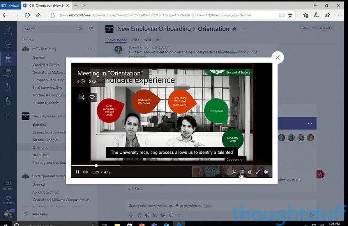Click the Teams search field
The height and width of the screenshot is (226, 348).
53,29
